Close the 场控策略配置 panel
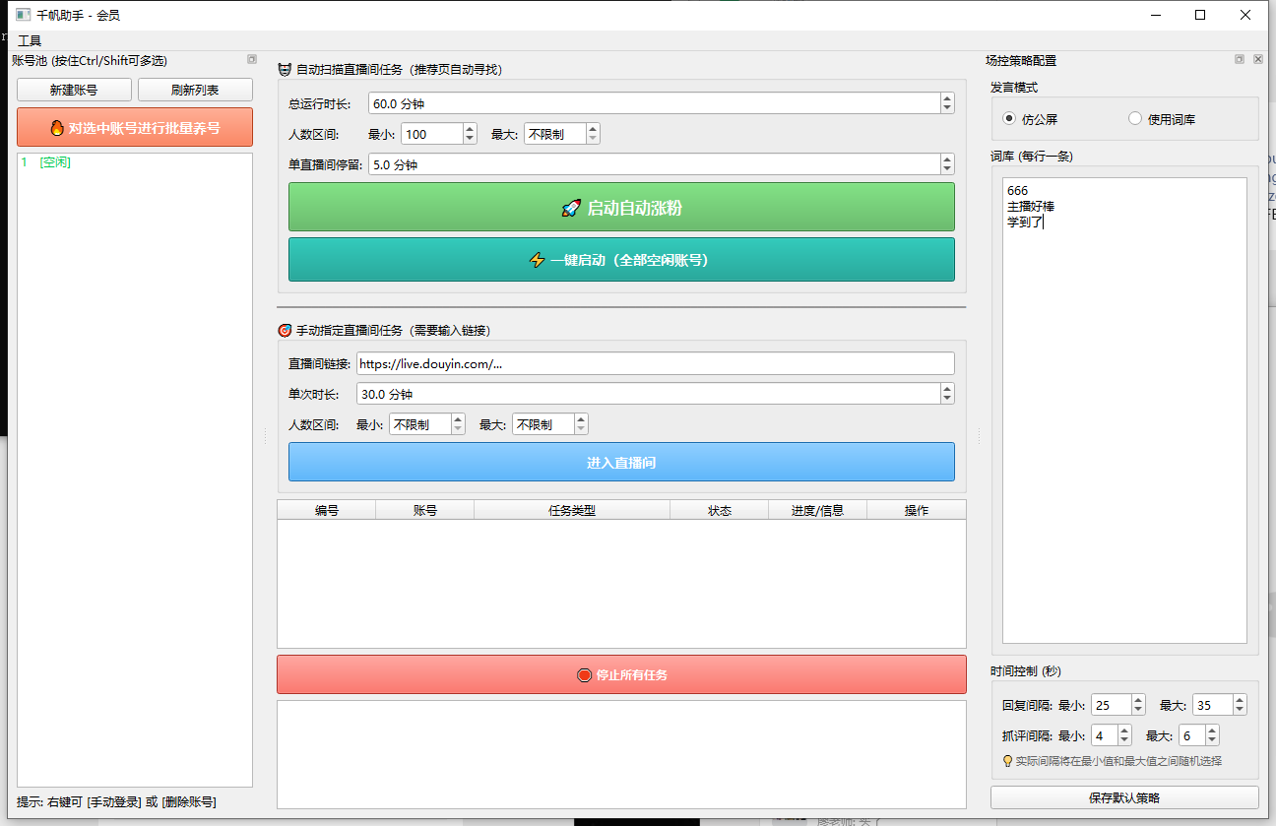Image resolution: width=1276 pixels, height=826 pixels. pyautogui.click(x=1257, y=60)
